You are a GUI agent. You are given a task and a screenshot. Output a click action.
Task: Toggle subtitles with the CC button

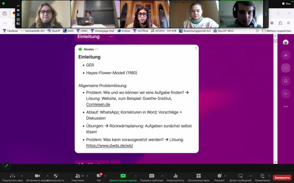coord(152,176)
